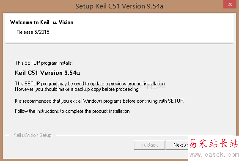
Task: Click the Setup Keil C51 title bar text
Action: click(119, 6)
